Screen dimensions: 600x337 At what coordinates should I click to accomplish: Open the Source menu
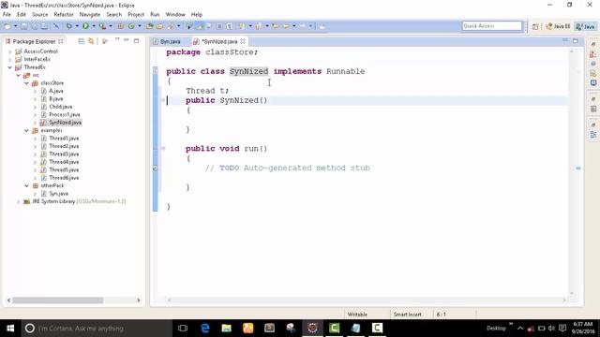pyautogui.click(x=39, y=15)
